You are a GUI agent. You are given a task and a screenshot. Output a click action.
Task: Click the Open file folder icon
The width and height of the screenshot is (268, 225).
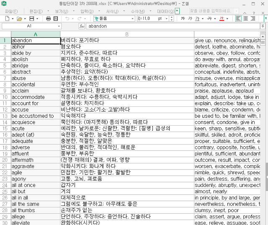pyautogui.click(x=19, y=19)
